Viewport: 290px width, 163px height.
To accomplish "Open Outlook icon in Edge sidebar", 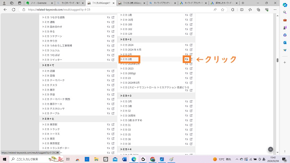I will [285, 42].
